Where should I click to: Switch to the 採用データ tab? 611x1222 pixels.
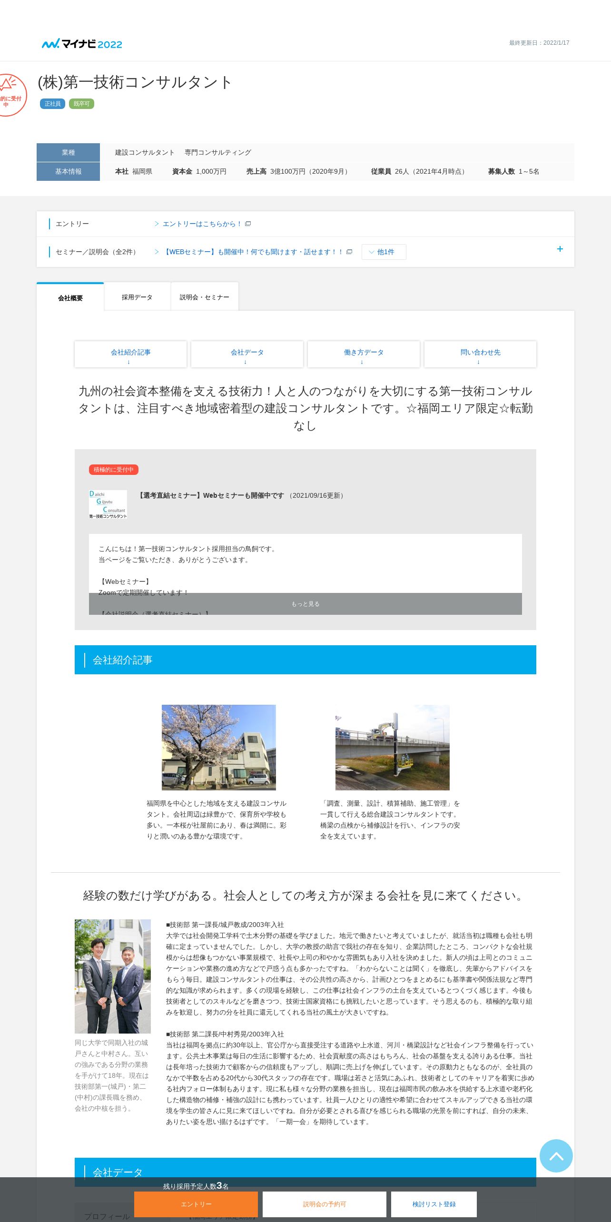(x=137, y=297)
